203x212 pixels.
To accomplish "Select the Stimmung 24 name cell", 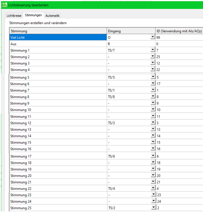I will (58, 201).
